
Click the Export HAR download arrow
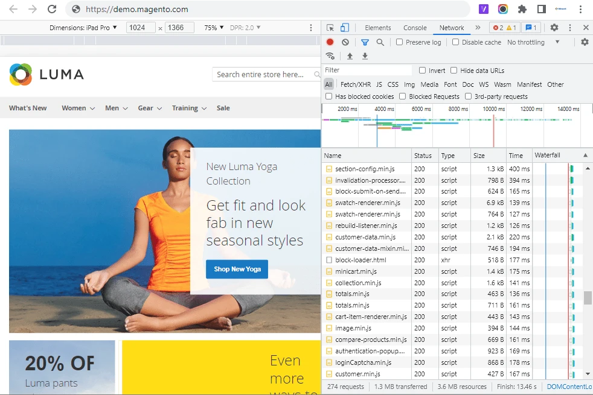coord(365,56)
